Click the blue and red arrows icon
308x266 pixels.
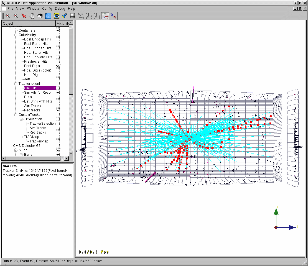pyautogui.click(x=113, y=16)
